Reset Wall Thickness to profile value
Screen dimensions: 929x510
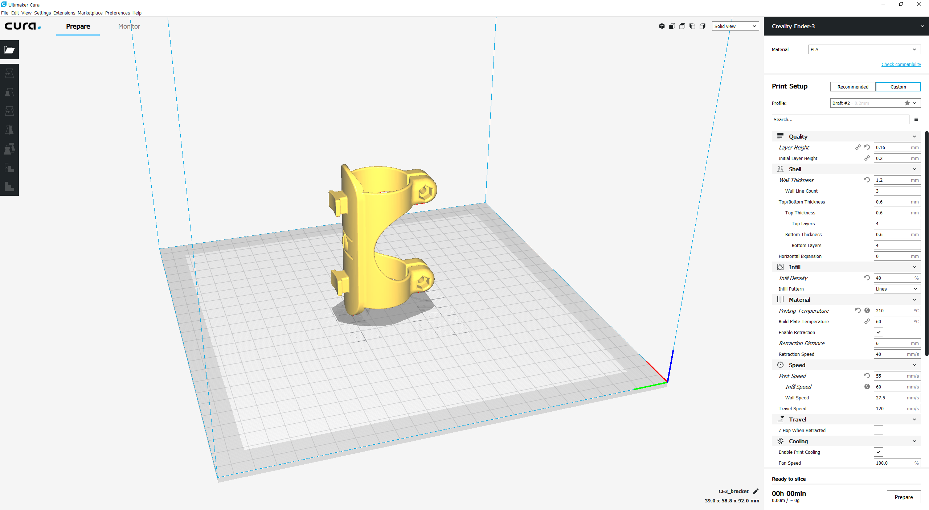[x=867, y=180]
